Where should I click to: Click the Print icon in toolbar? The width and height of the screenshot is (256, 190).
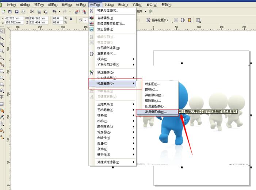(23, 12)
